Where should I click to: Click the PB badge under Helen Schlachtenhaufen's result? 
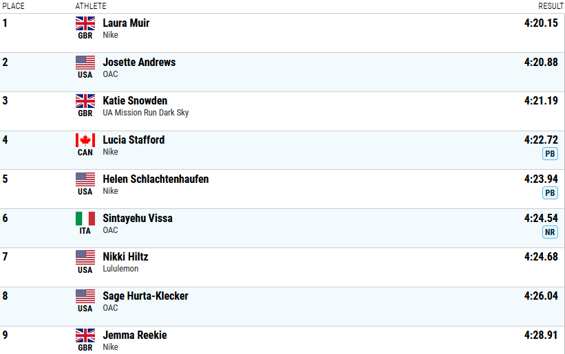click(550, 193)
